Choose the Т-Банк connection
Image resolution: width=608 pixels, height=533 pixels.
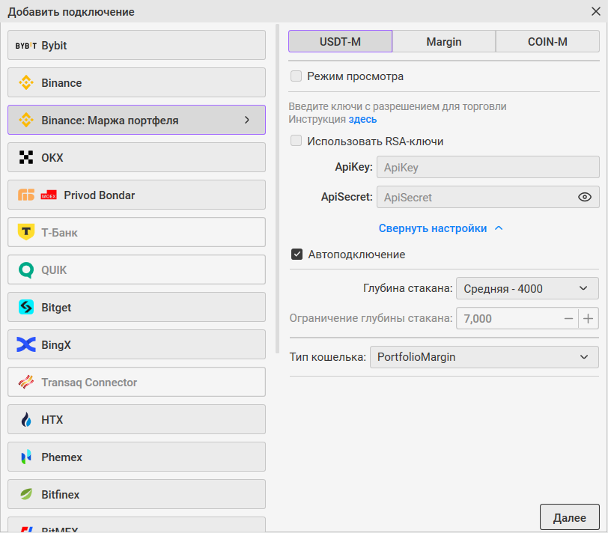point(136,232)
